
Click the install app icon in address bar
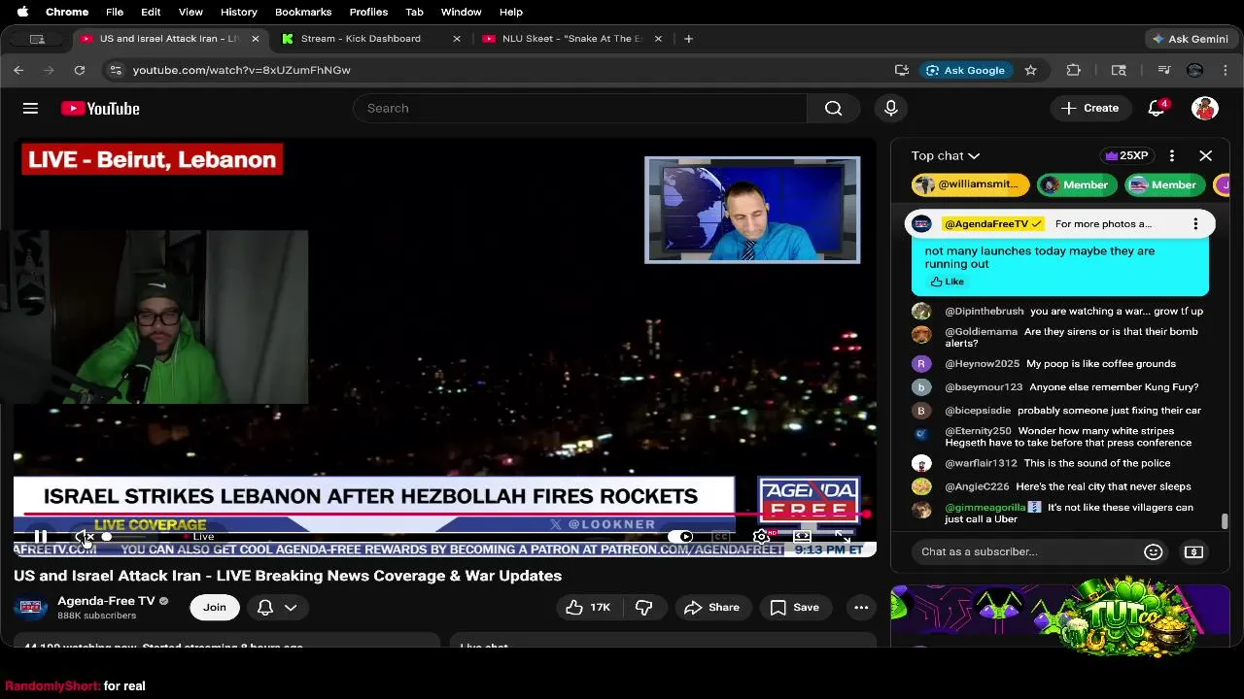pos(902,70)
